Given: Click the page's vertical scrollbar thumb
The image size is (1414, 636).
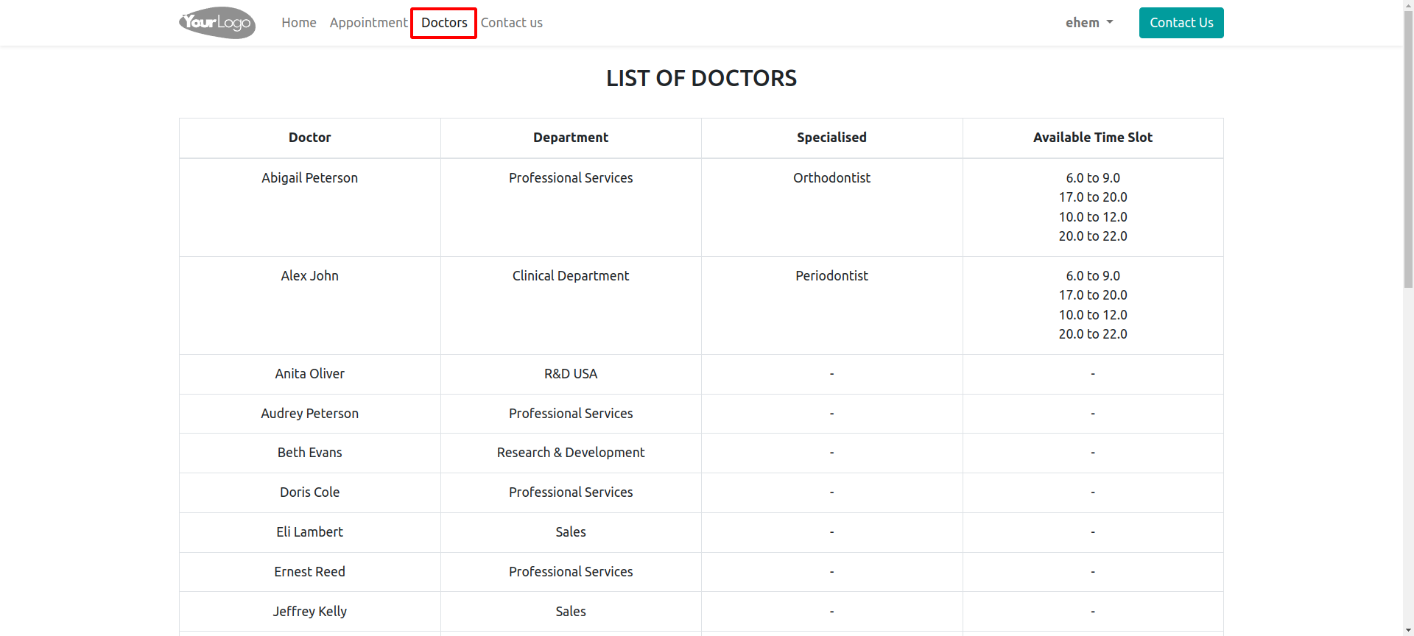Looking at the screenshot, I should 1408,147.
